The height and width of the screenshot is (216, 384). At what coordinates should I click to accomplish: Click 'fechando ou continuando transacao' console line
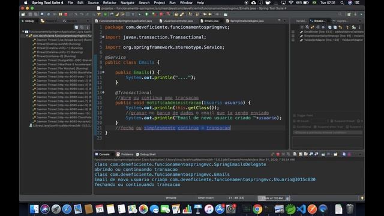coord(137,184)
